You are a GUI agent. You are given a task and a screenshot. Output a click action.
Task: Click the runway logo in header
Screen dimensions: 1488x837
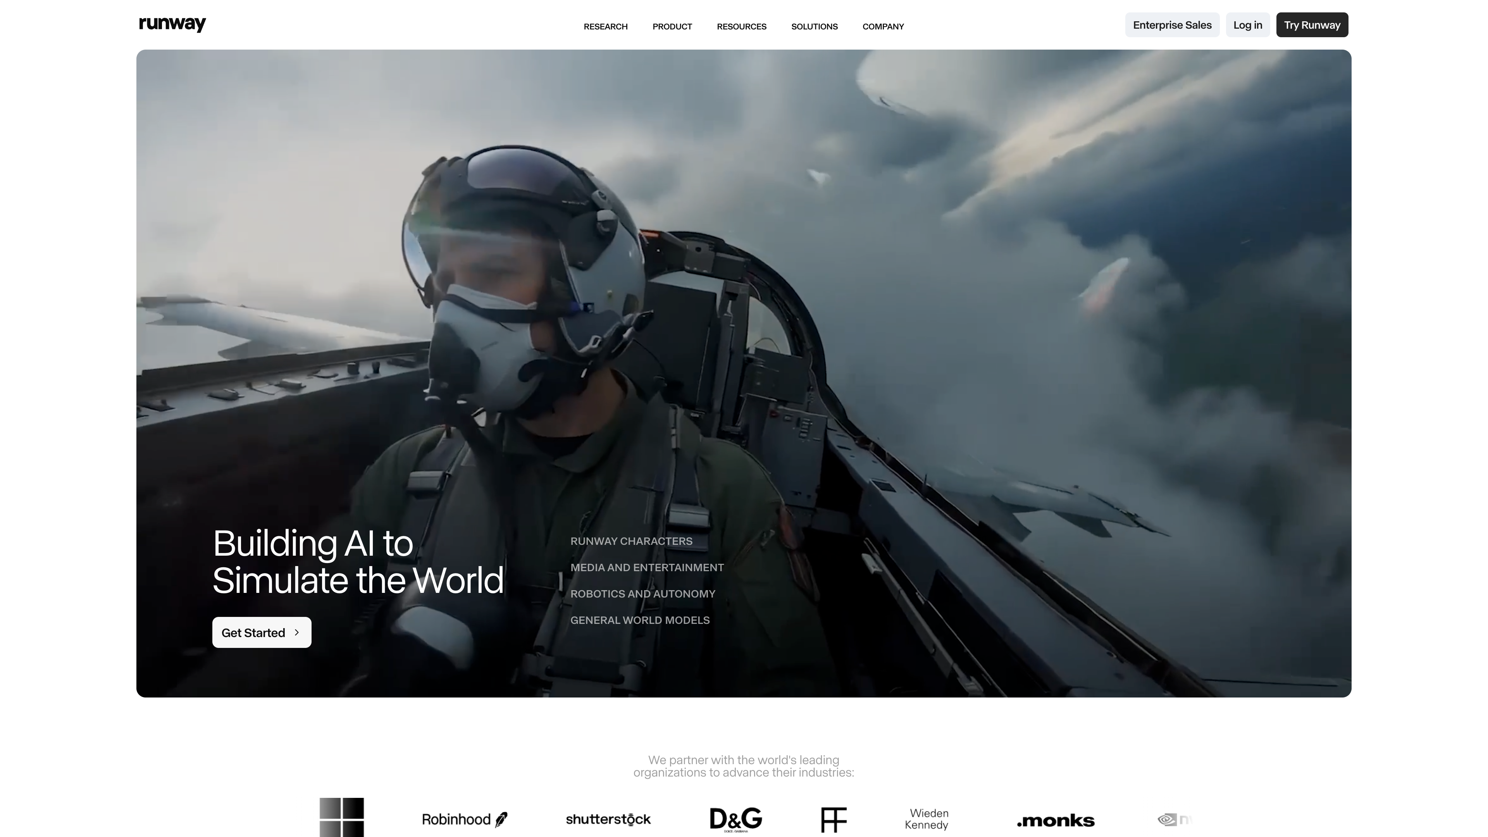tap(172, 24)
